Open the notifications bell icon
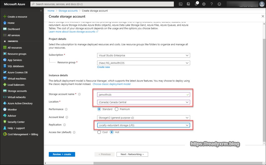Screen dimensions: 266x165 click(x=196, y=4)
